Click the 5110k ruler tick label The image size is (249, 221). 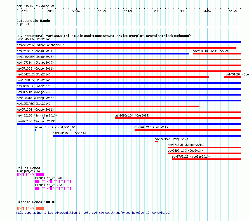point(128,11)
